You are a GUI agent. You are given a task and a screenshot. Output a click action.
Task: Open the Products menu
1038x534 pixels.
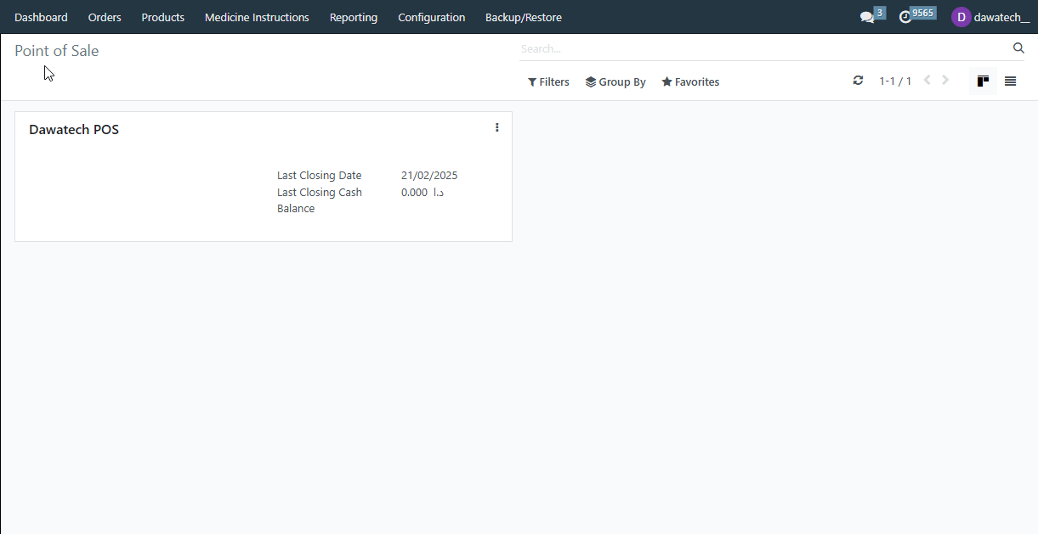pyautogui.click(x=163, y=17)
